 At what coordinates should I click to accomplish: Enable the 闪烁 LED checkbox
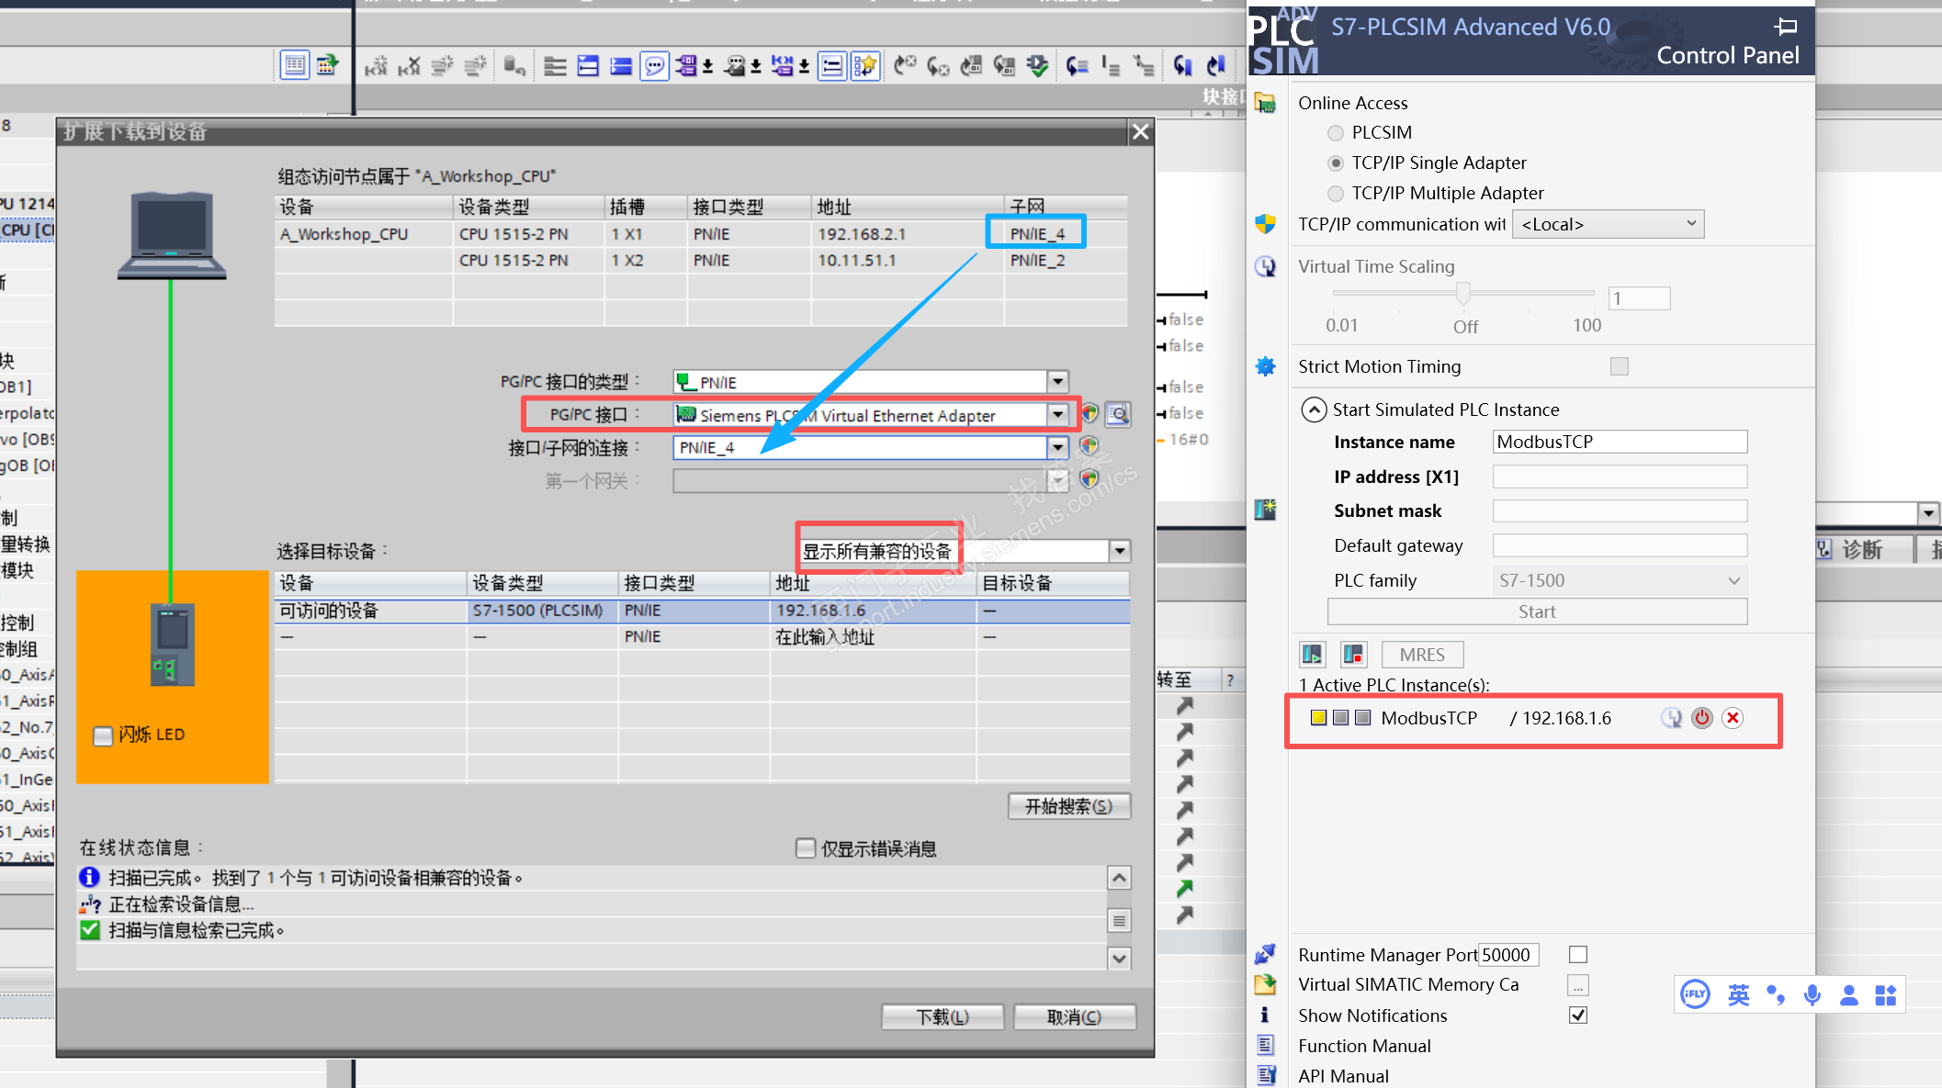(x=103, y=735)
